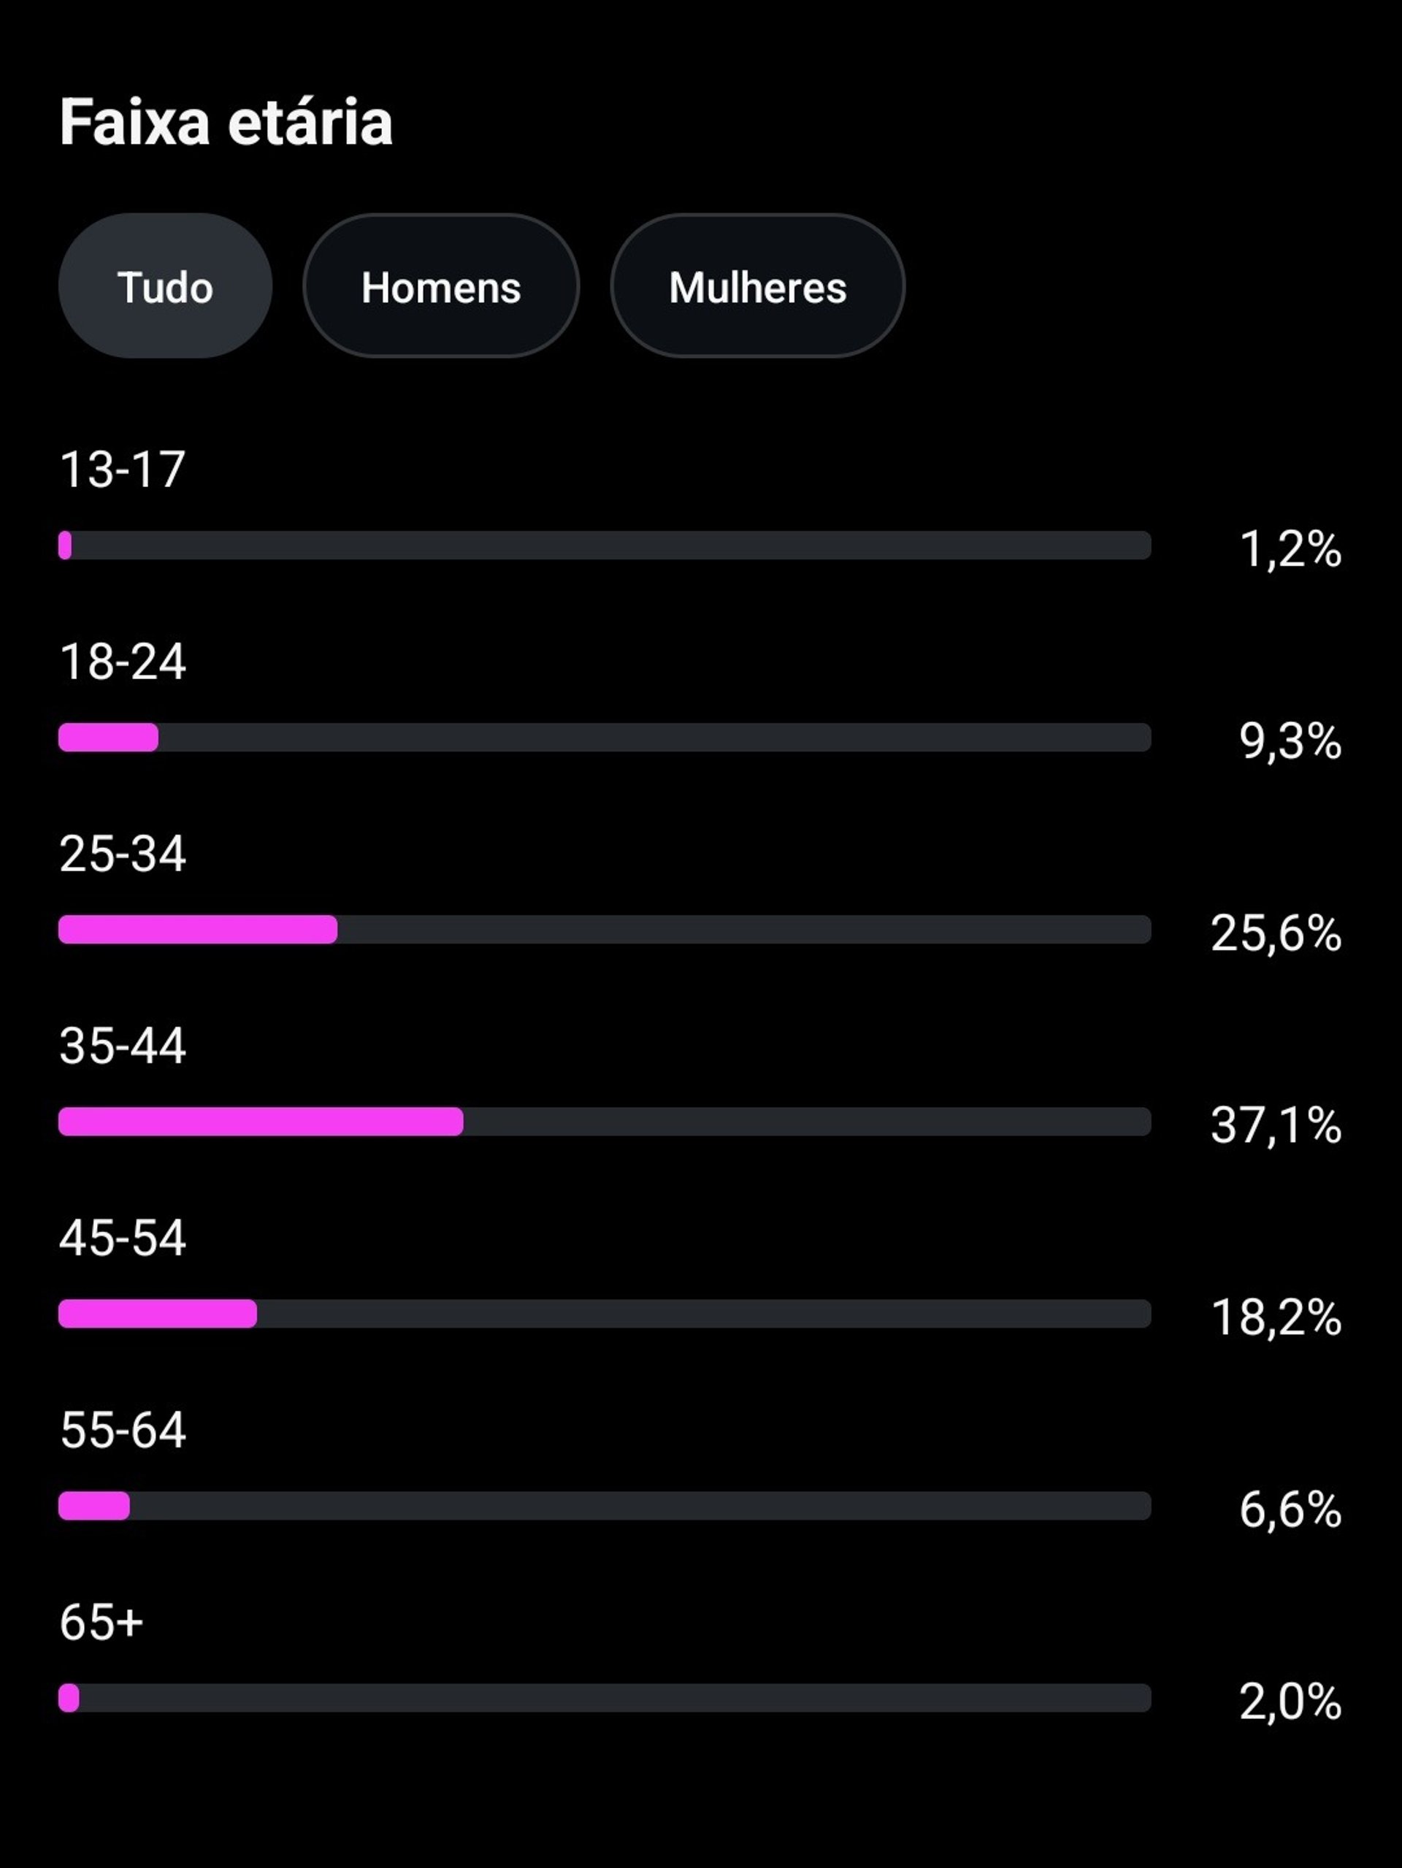The width and height of the screenshot is (1402, 1868).
Task: Click the 18-24 pink bar fill
Action: [108, 738]
